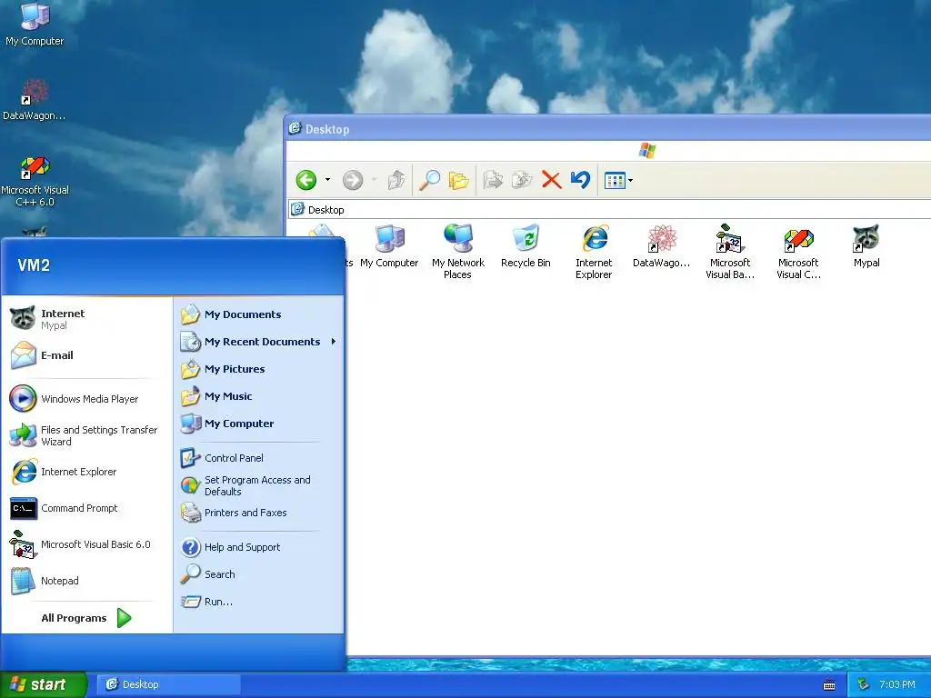
Task: Open My Music in Start menu
Action: 259,396
